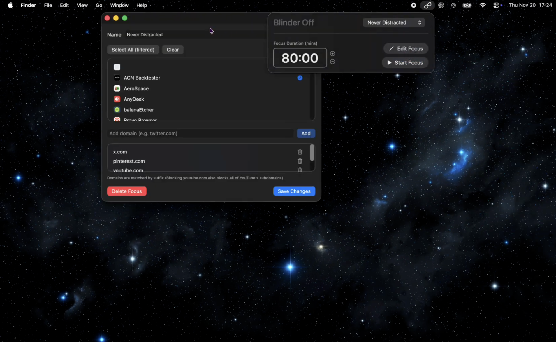Open the Go menu
Screen dimensions: 556x342
(x=99, y=5)
